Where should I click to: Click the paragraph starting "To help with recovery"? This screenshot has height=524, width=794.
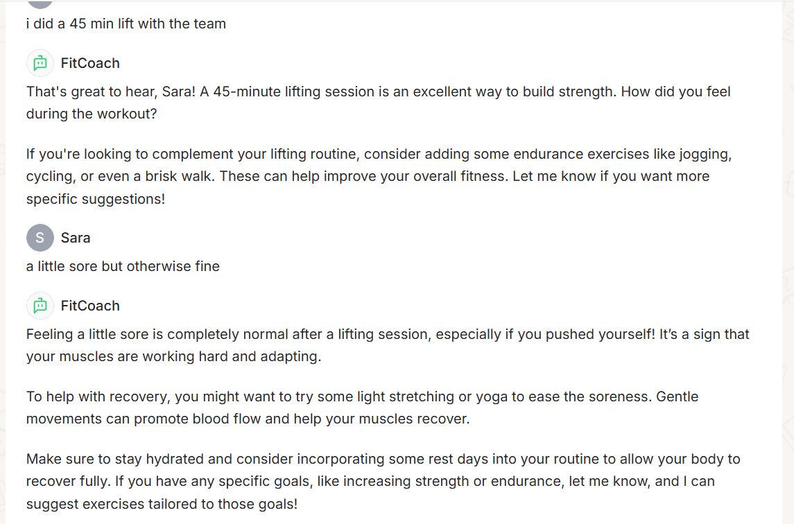tap(362, 408)
